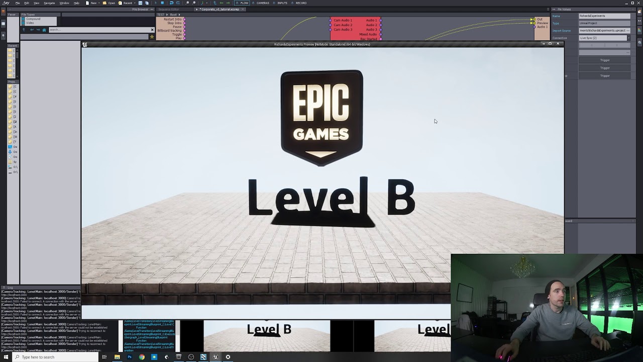The width and height of the screenshot is (643, 362).
Task: Click the file browser home icon
Action: click(x=44, y=30)
